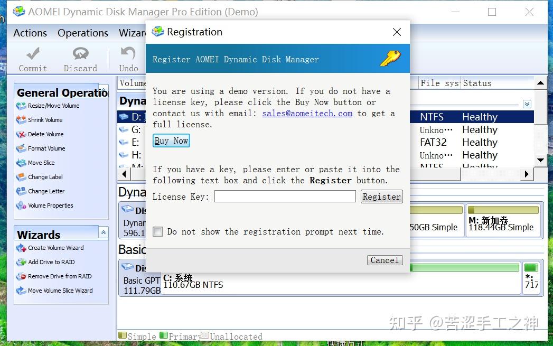Check 'Do not show the registration prompt'
The height and width of the screenshot is (346, 553).
(x=157, y=231)
